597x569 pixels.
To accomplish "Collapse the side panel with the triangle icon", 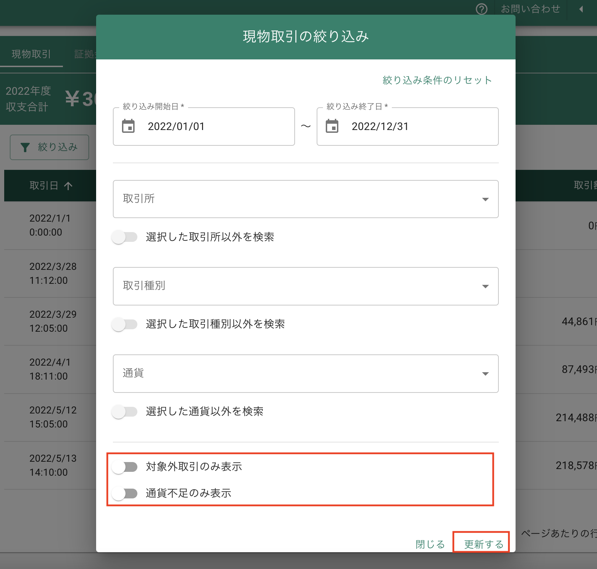I will coord(581,9).
